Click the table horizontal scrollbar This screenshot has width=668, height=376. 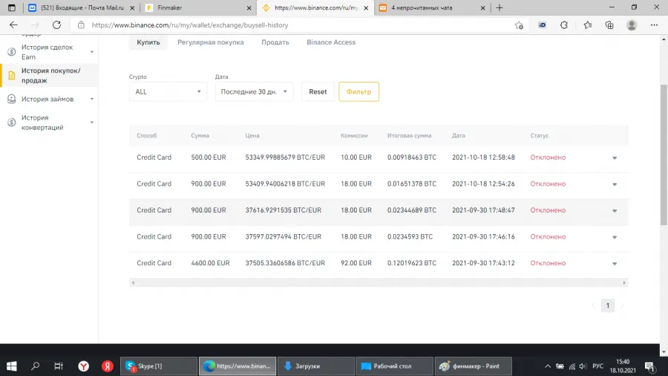tap(379, 282)
